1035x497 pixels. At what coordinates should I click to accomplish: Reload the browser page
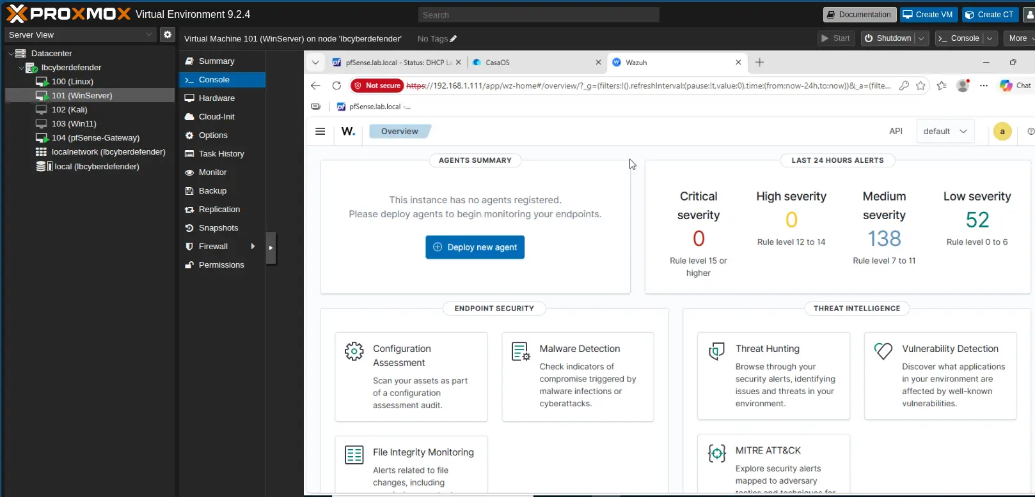[x=336, y=86]
